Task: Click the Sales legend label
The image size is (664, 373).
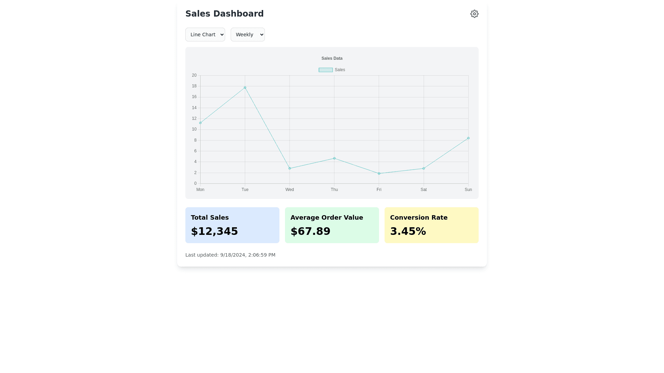Action: [x=340, y=70]
